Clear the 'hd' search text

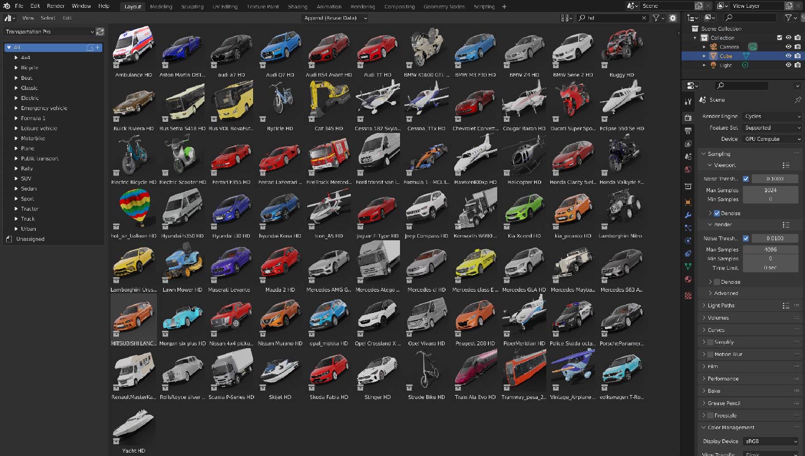pyautogui.click(x=644, y=18)
